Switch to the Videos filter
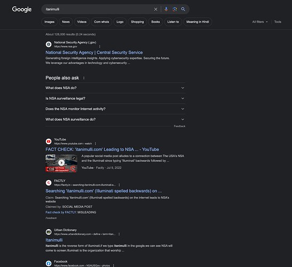 [82, 22]
